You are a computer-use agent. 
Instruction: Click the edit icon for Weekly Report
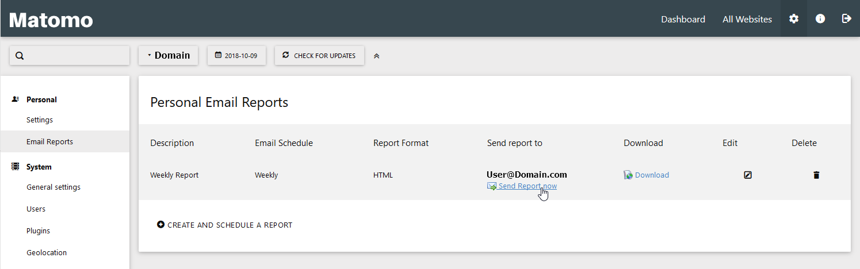[747, 175]
